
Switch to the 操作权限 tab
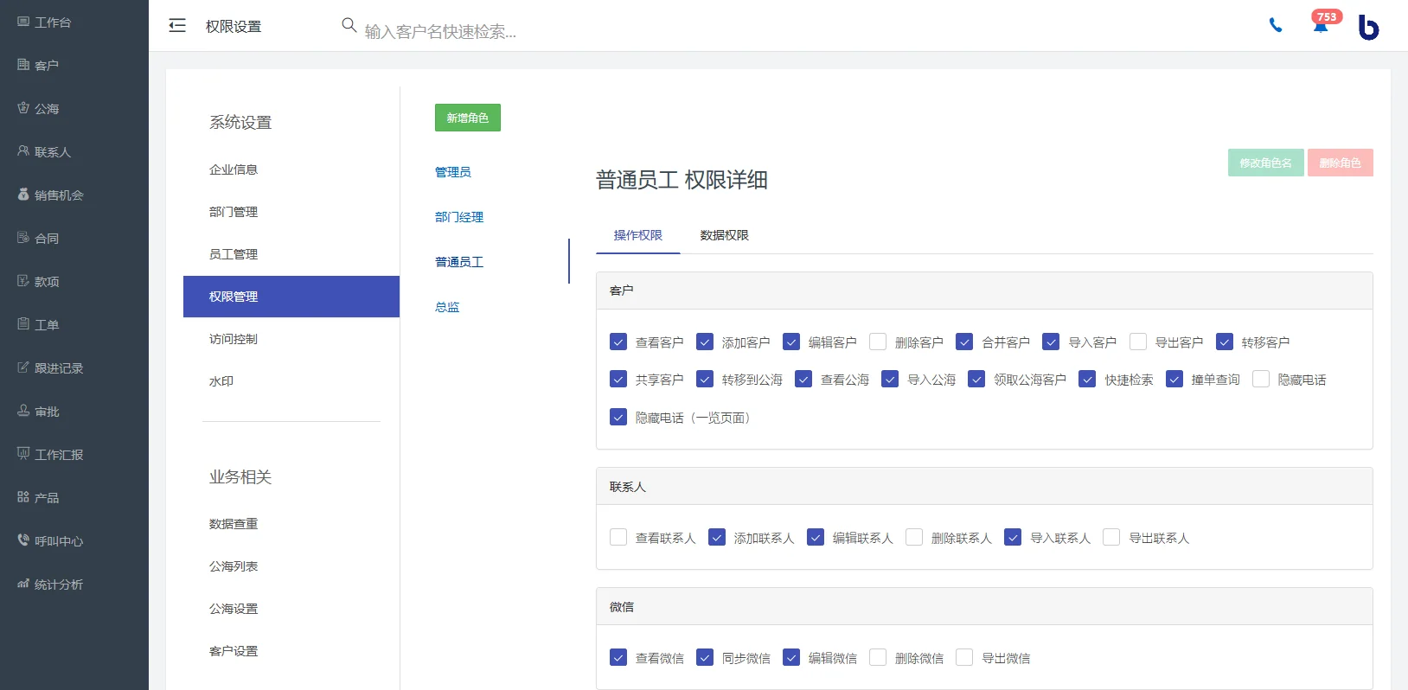click(638, 235)
